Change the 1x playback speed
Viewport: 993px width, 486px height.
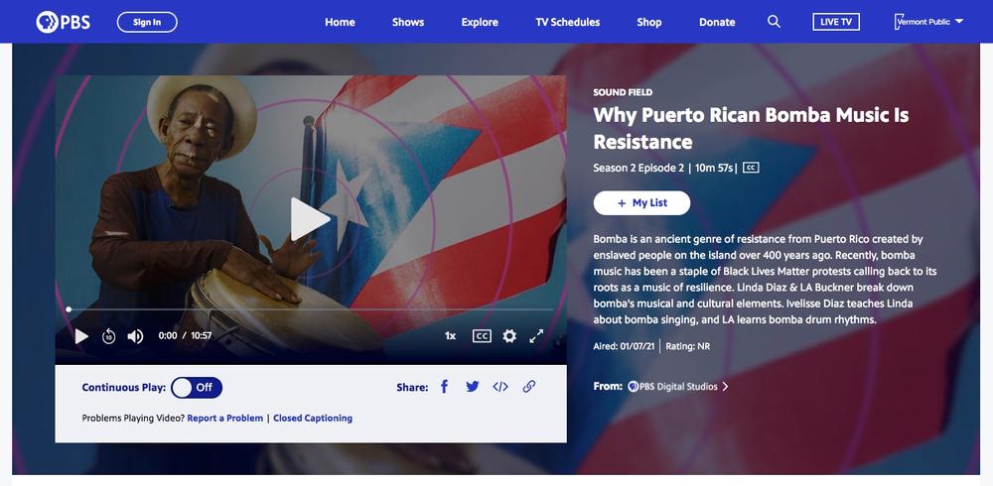click(x=450, y=336)
